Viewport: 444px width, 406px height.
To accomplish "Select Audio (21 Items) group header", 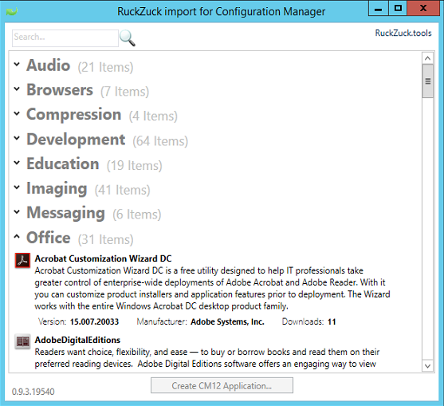I will (80, 65).
